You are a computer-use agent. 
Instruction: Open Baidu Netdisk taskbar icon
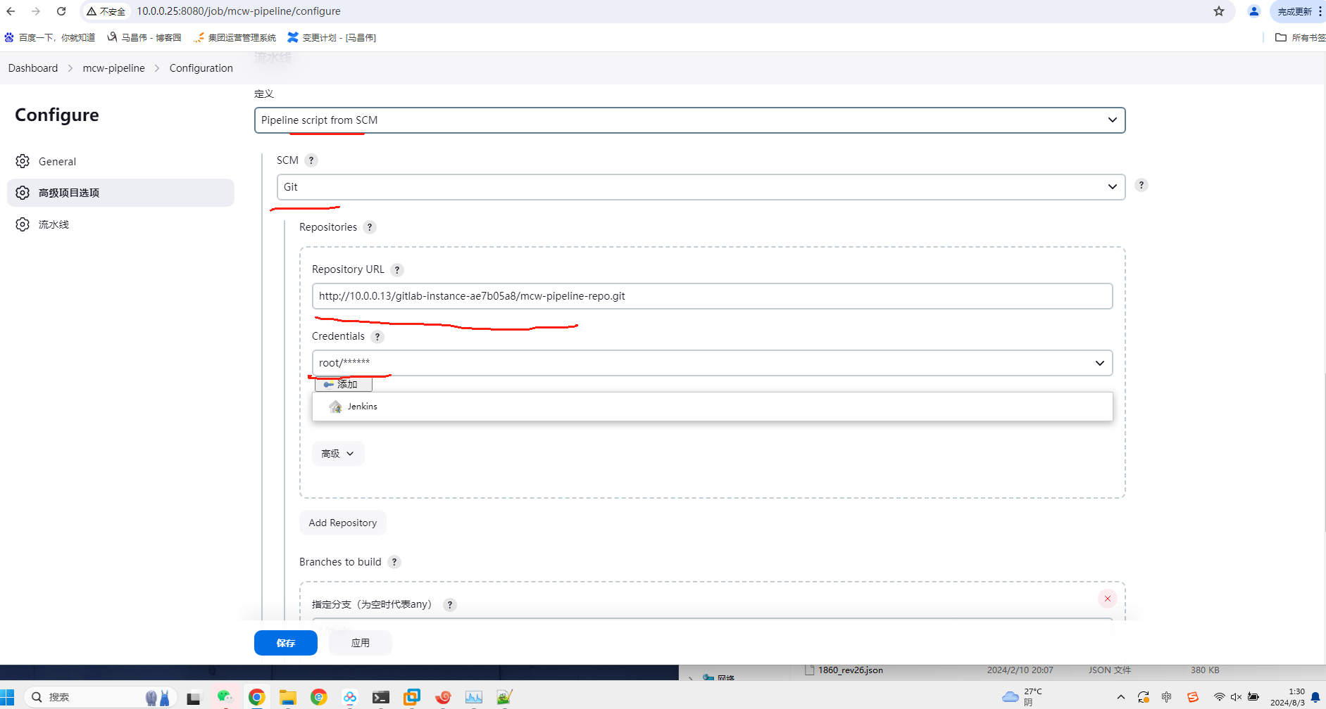point(350,697)
